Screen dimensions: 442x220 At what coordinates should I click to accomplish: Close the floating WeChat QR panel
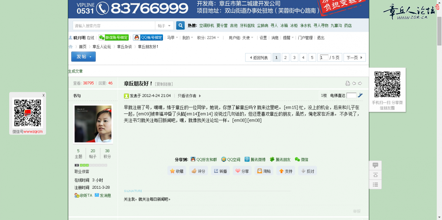tap(43, 95)
